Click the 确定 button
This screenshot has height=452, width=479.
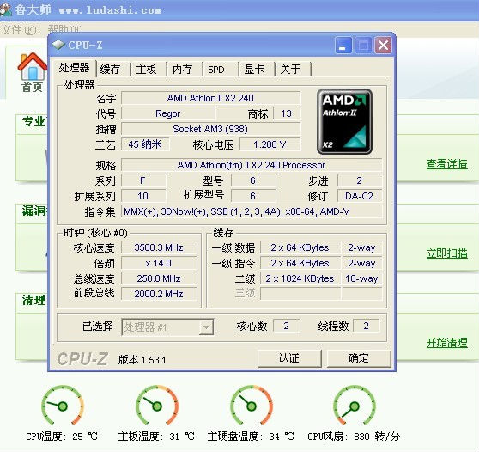[x=359, y=358]
